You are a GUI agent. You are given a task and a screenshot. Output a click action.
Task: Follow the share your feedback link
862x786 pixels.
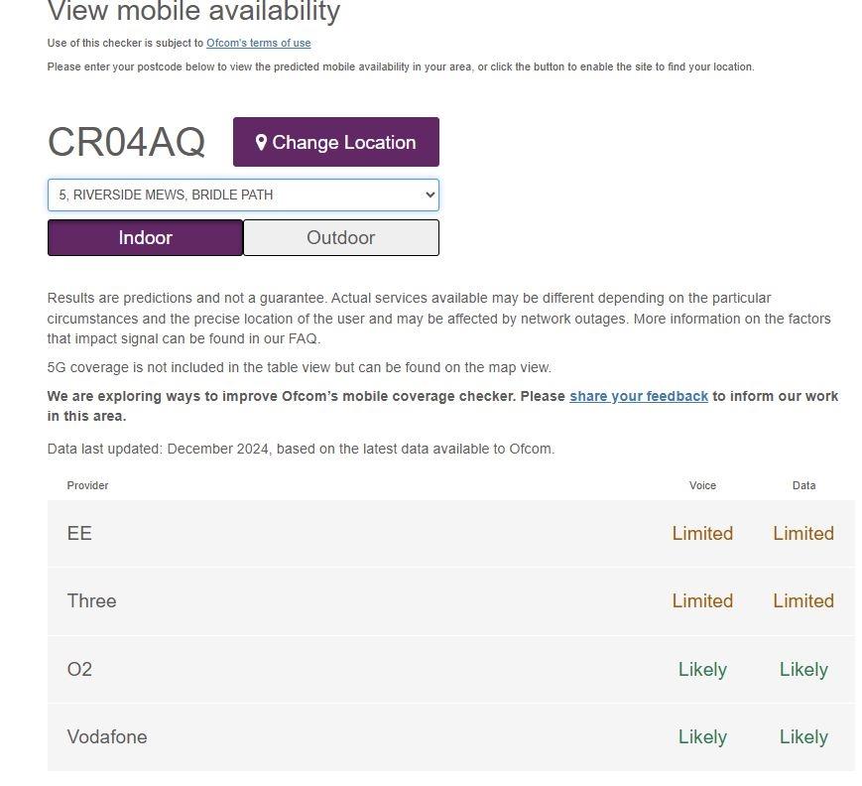tap(639, 396)
